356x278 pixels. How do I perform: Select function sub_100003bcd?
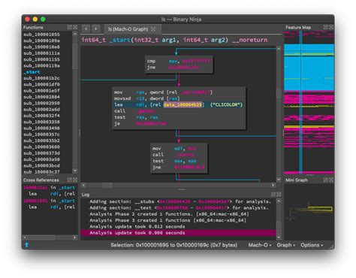[x=41, y=166]
